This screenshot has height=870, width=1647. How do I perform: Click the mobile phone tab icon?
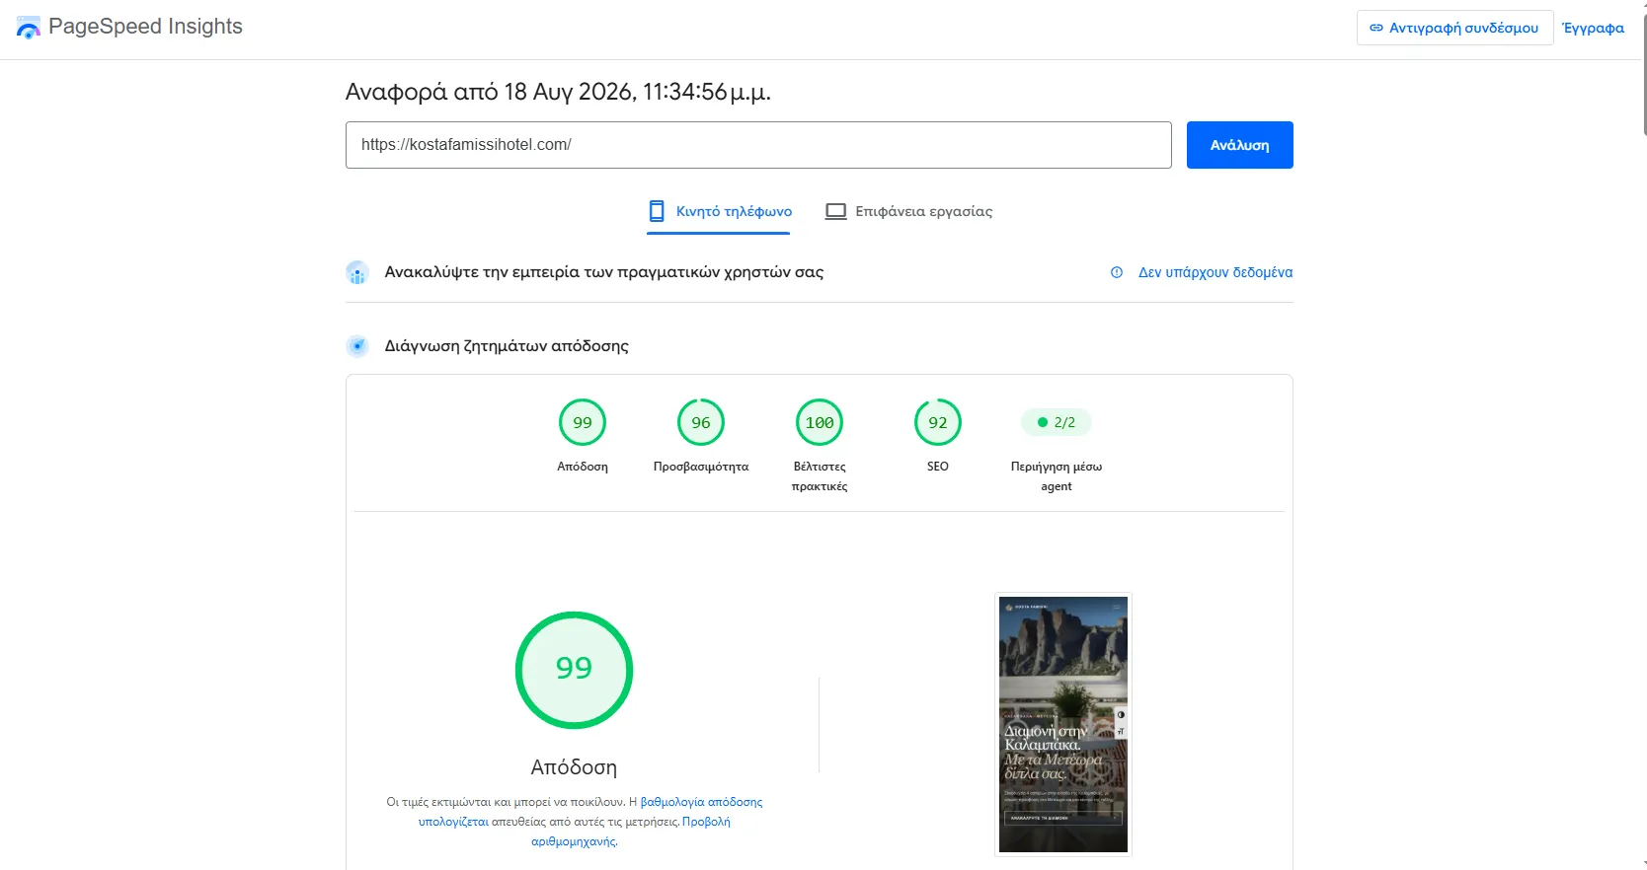point(657,211)
